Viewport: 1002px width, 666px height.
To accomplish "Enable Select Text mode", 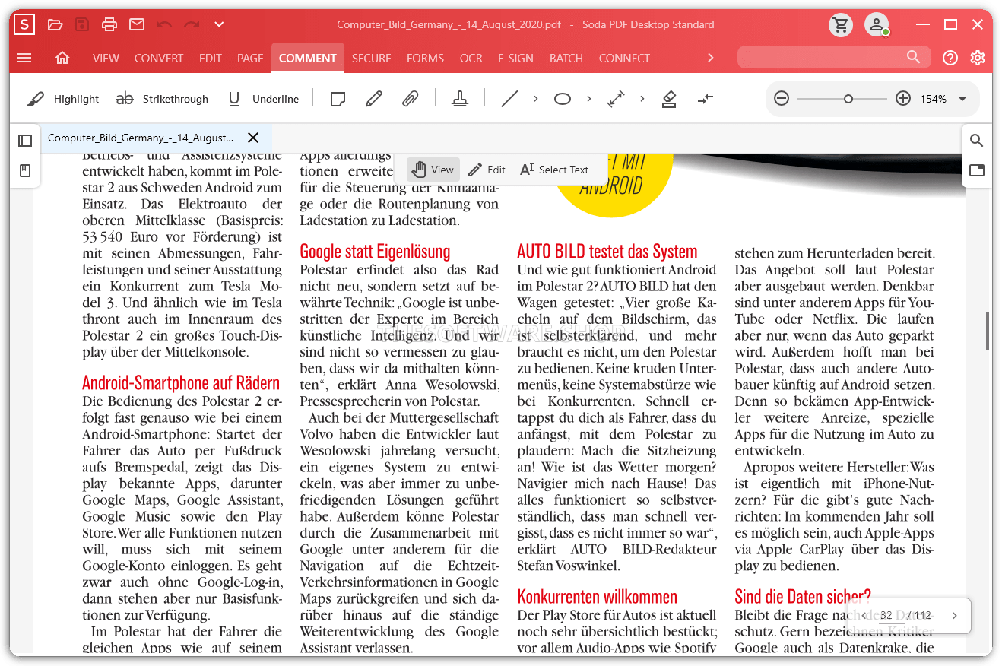I will pyautogui.click(x=554, y=170).
